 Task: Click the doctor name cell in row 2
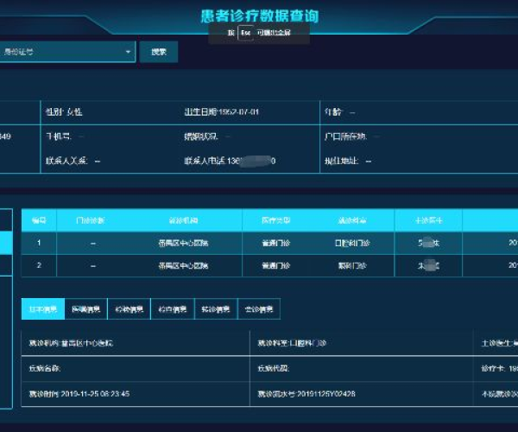[428, 266]
